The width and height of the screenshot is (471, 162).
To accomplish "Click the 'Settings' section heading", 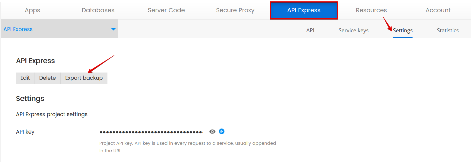I will 30,99.
